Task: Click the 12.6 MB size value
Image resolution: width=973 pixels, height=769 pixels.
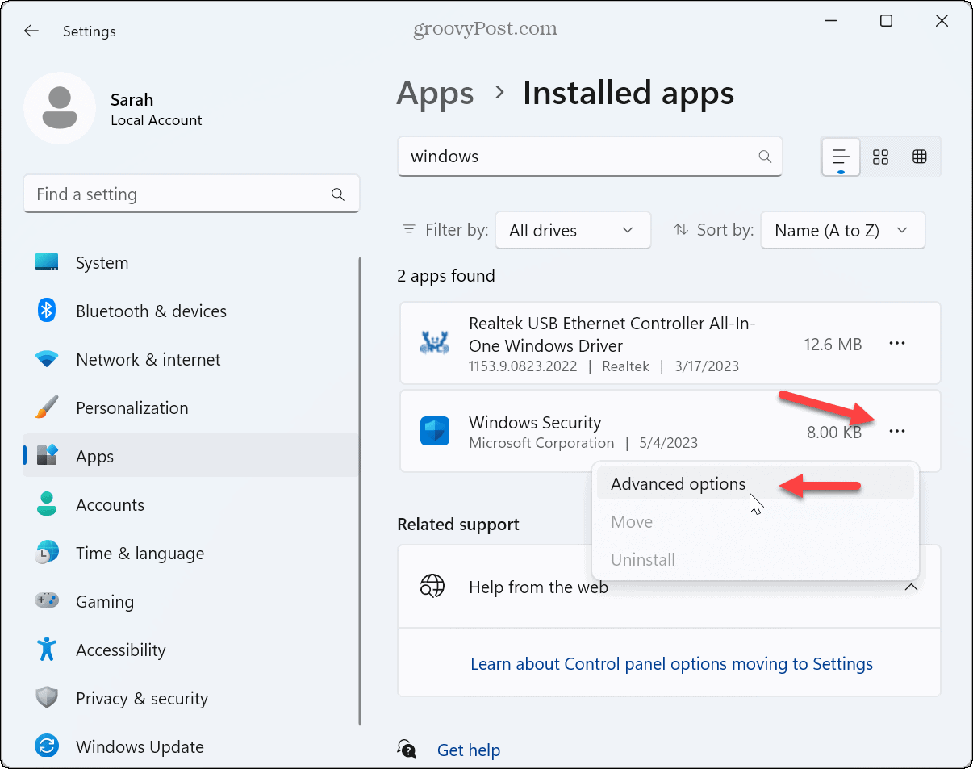Action: point(833,345)
